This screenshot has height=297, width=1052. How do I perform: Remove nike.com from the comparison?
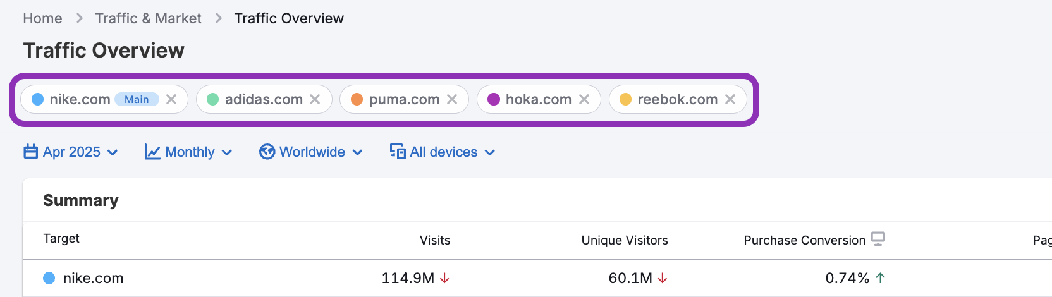pos(171,99)
